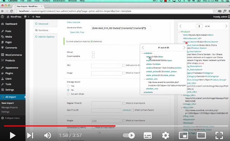The width and height of the screenshot is (230, 141).
Task: Check Add value to the parent SKU
Action: 124,65
